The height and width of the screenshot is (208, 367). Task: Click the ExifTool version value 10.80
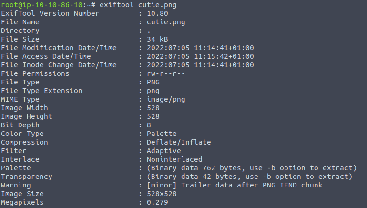pyautogui.click(x=157, y=13)
